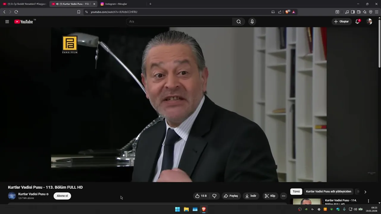Click the video player to pause
Screen dimensions: 381x214
pyautogui.click(x=189, y=105)
